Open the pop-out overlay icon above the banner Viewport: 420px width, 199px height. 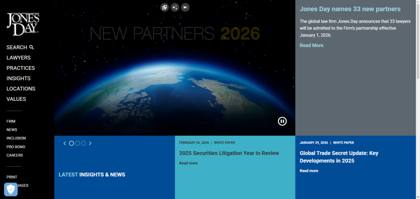coord(164,7)
